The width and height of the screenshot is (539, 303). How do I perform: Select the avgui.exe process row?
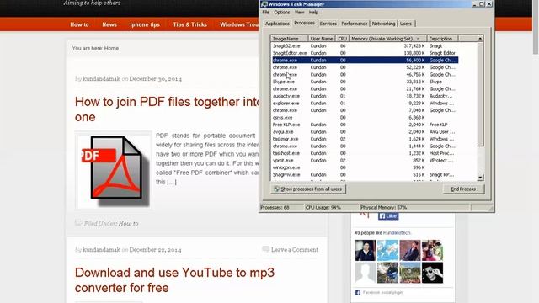[x=365, y=131]
